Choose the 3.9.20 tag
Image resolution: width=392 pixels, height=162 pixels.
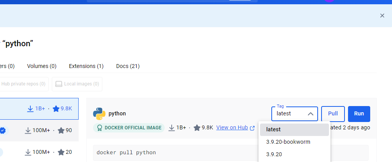pos(294,154)
